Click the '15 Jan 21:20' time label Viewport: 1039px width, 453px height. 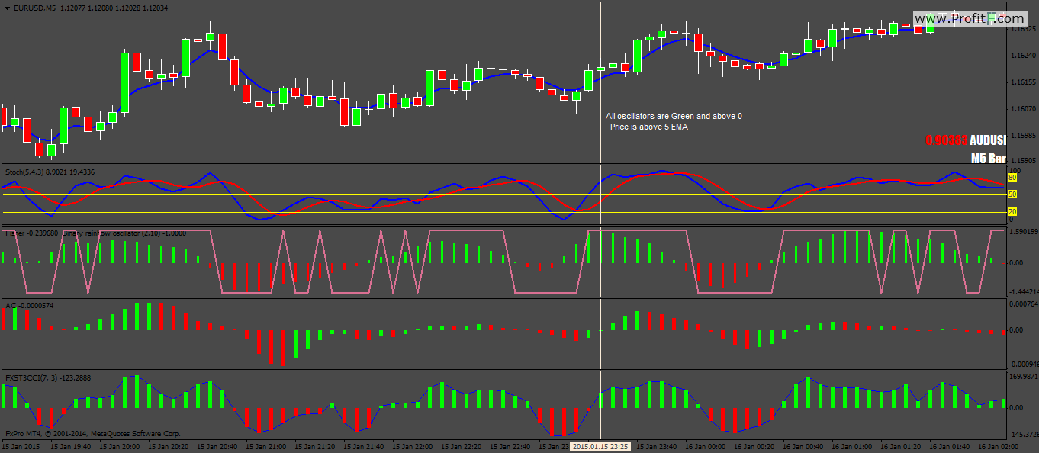click(x=314, y=446)
